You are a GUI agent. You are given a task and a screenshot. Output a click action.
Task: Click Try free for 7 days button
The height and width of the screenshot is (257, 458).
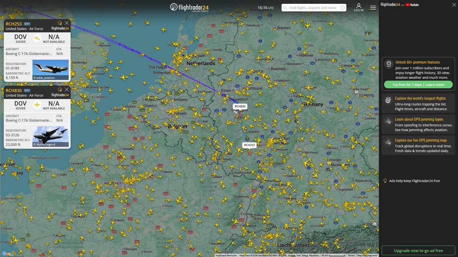[x=418, y=85]
